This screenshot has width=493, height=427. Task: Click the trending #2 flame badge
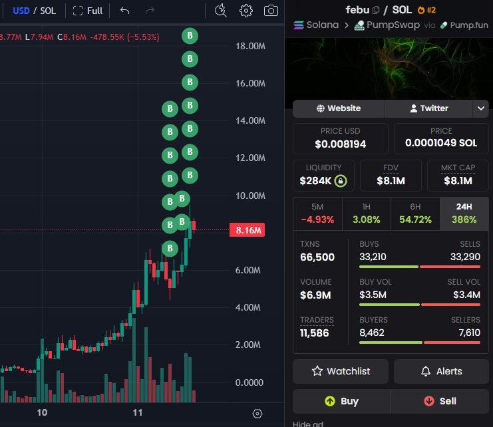[x=426, y=10]
